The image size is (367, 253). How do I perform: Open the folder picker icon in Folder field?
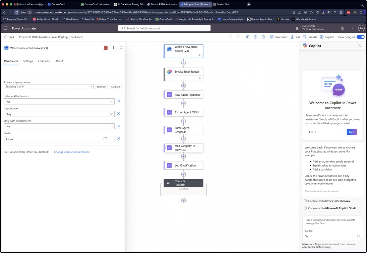coord(105,139)
